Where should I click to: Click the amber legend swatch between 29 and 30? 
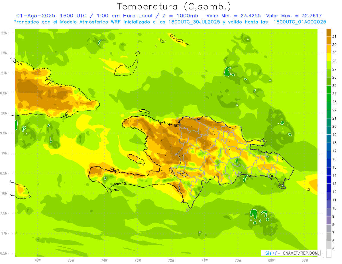(329, 49)
